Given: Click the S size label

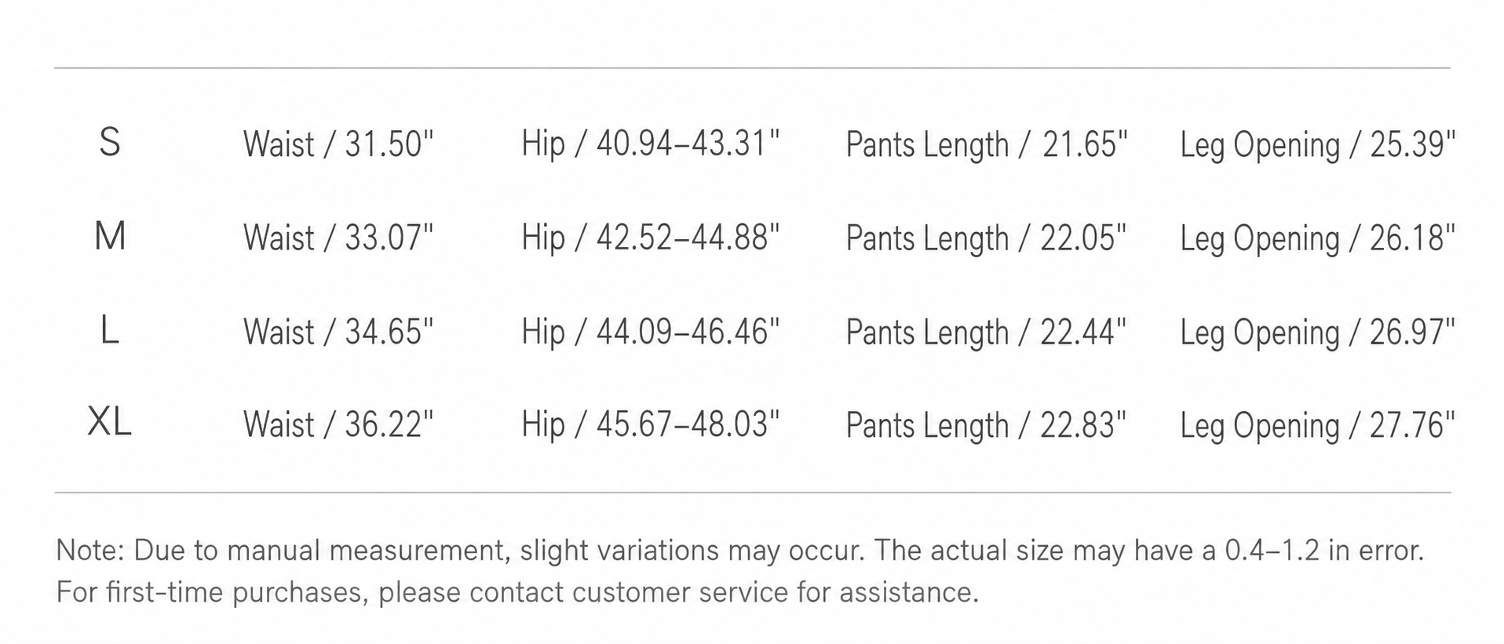Looking at the screenshot, I should point(110,143).
